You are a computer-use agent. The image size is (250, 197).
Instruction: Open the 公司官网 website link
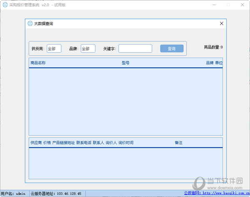pyautogui.click(x=217, y=193)
